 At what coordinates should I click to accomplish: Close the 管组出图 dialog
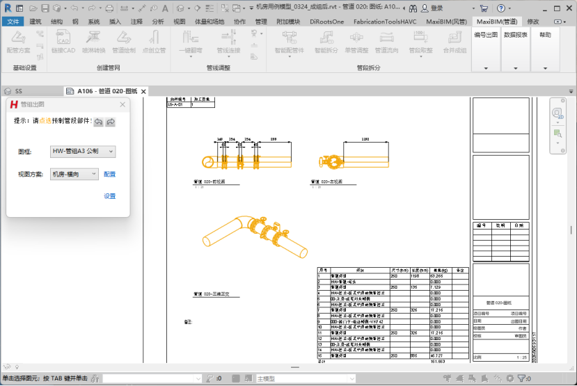point(122,105)
